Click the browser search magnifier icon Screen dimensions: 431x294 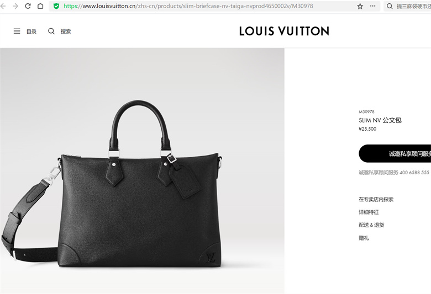click(390, 6)
